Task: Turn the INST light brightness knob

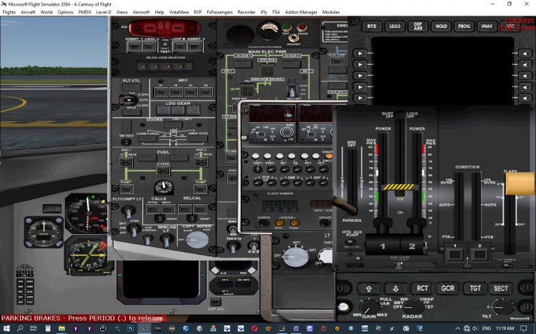Action: pos(296,257)
